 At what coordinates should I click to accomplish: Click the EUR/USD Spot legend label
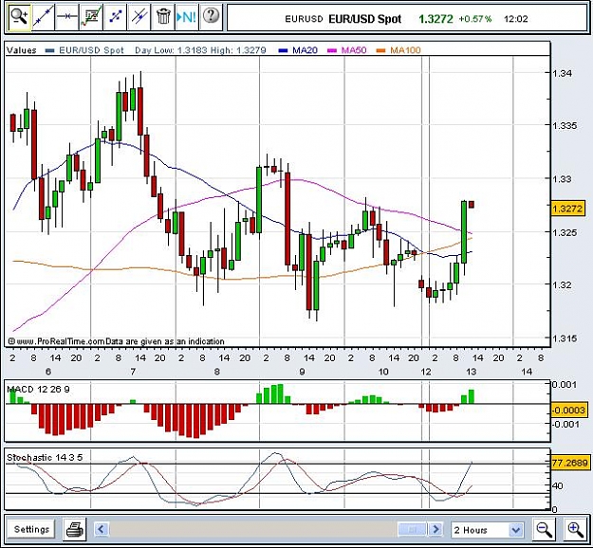click(91, 50)
